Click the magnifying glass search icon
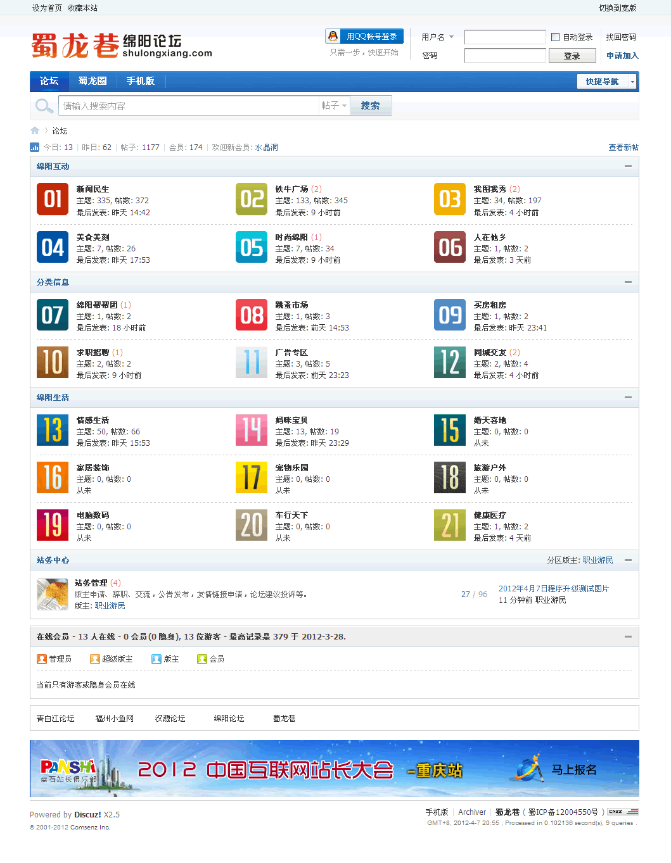Screen dimensions: 671x863 coord(44,106)
